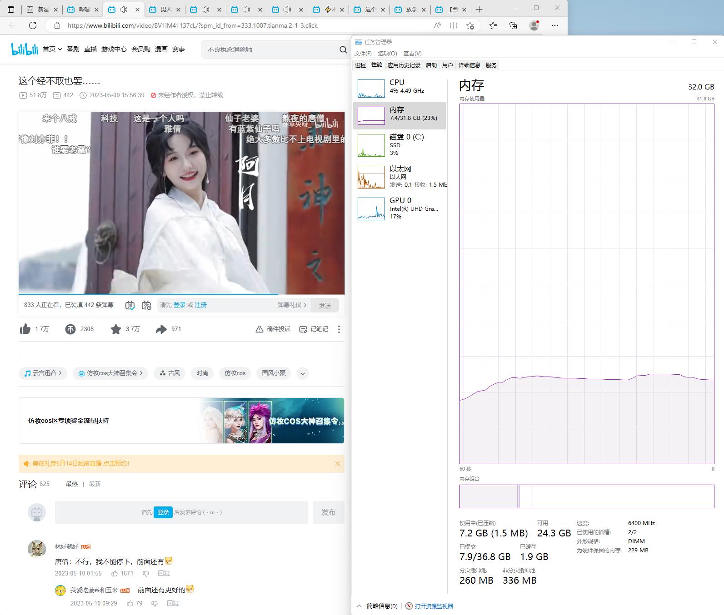Open danmaku settings icon
Screen dimensions: 724x615
tap(146, 305)
